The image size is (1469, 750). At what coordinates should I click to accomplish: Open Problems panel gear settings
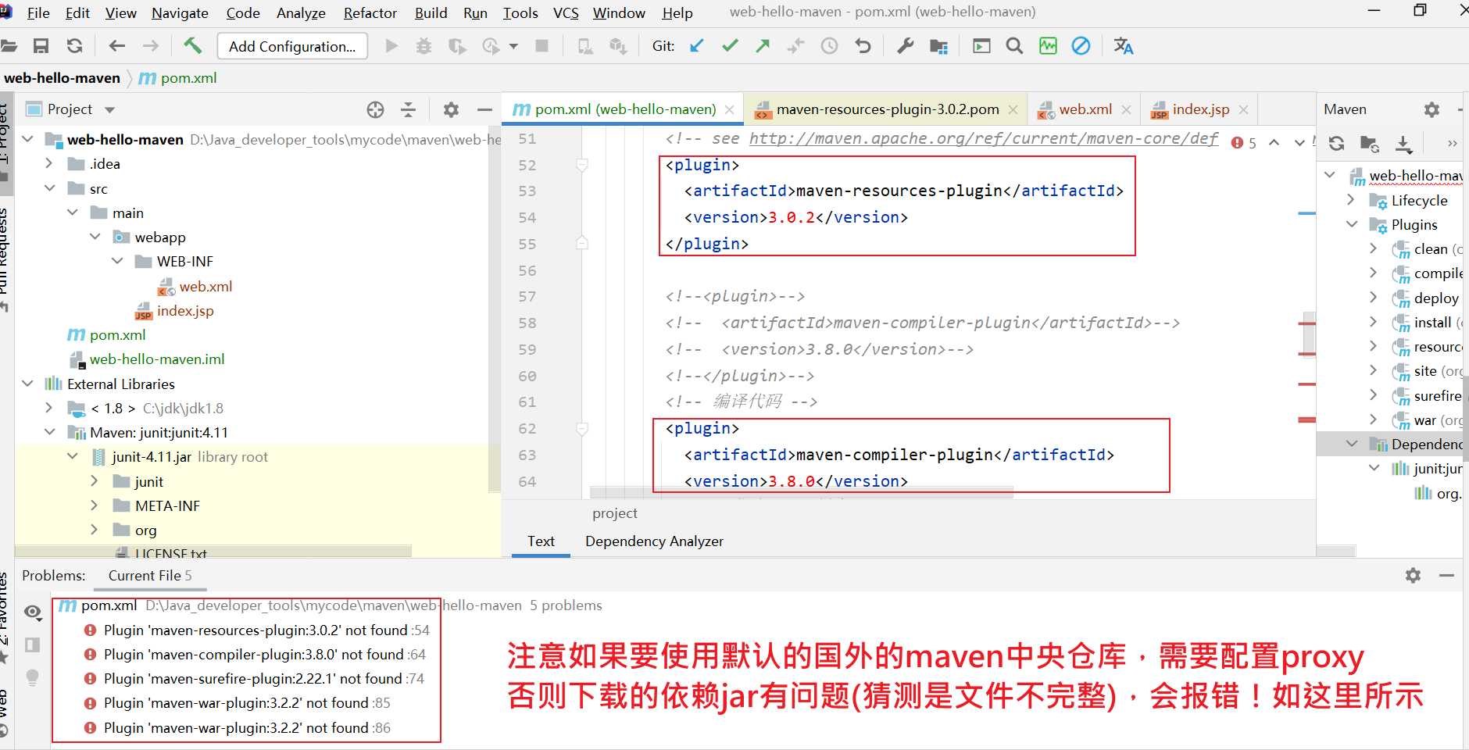(x=1413, y=576)
